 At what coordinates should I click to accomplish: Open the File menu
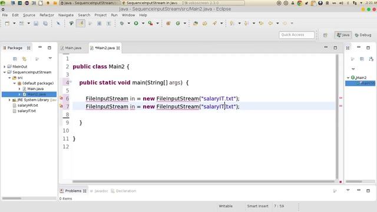click(5, 15)
